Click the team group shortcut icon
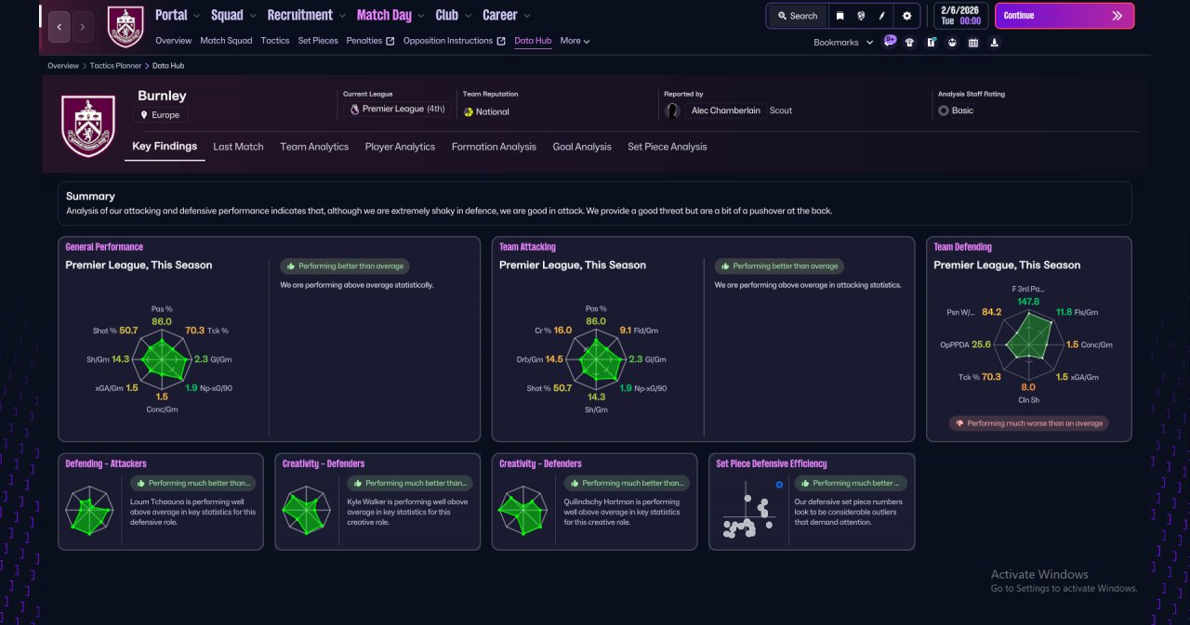Image resolution: width=1190 pixels, height=625 pixels. [952, 42]
